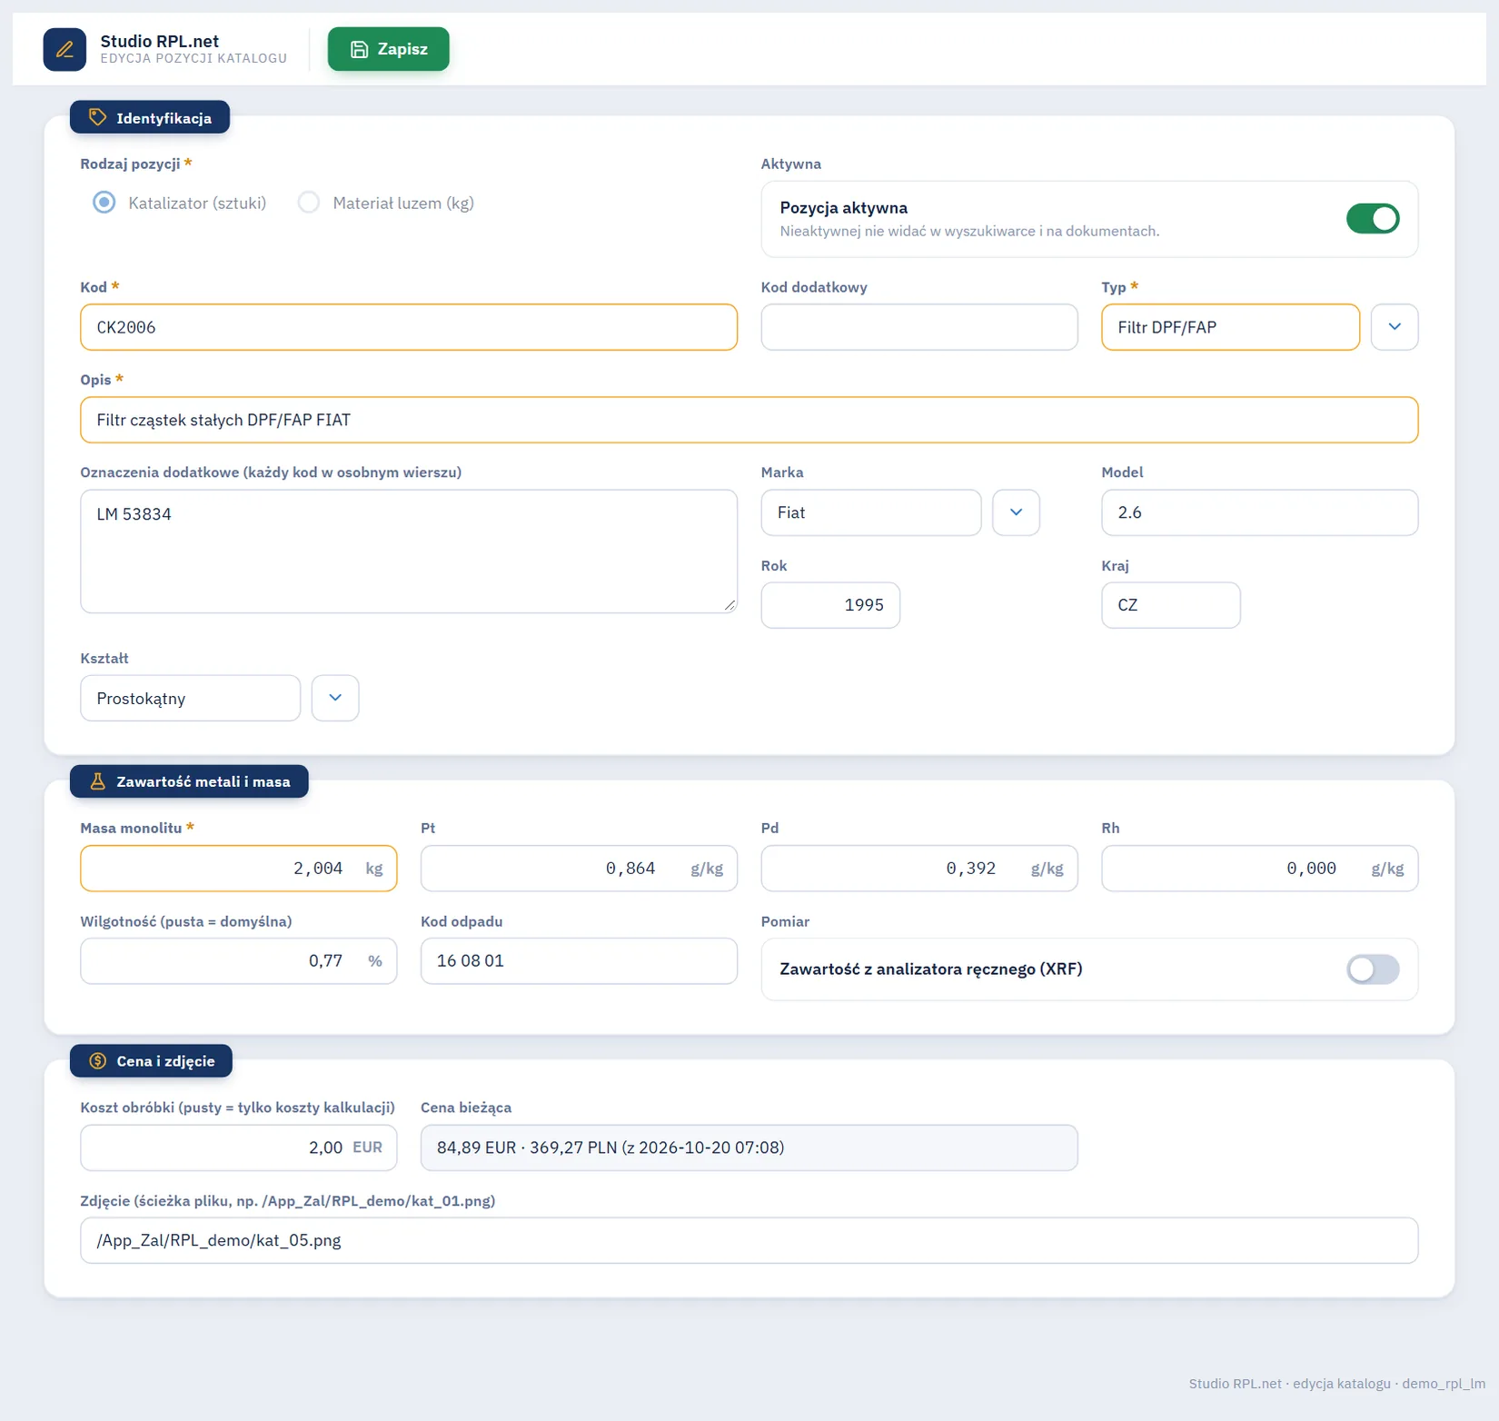Open the Kształt dropdown chevron
Viewport: 1499px width, 1421px height.
click(335, 698)
